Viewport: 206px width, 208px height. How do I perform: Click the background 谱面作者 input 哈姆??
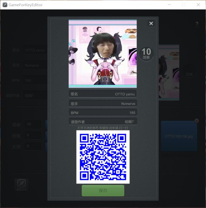click(x=35, y=95)
